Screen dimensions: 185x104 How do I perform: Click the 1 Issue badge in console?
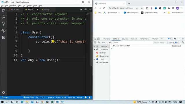click(x=173, y=42)
